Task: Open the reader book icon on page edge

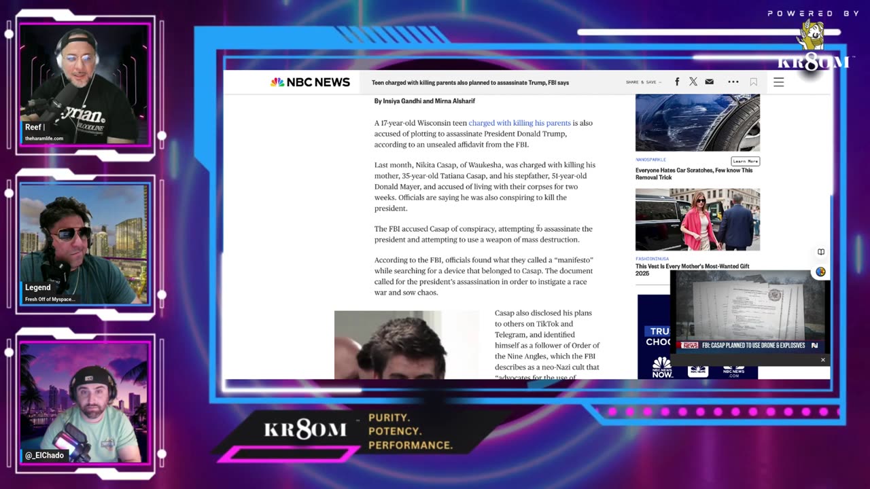Action: click(x=821, y=252)
